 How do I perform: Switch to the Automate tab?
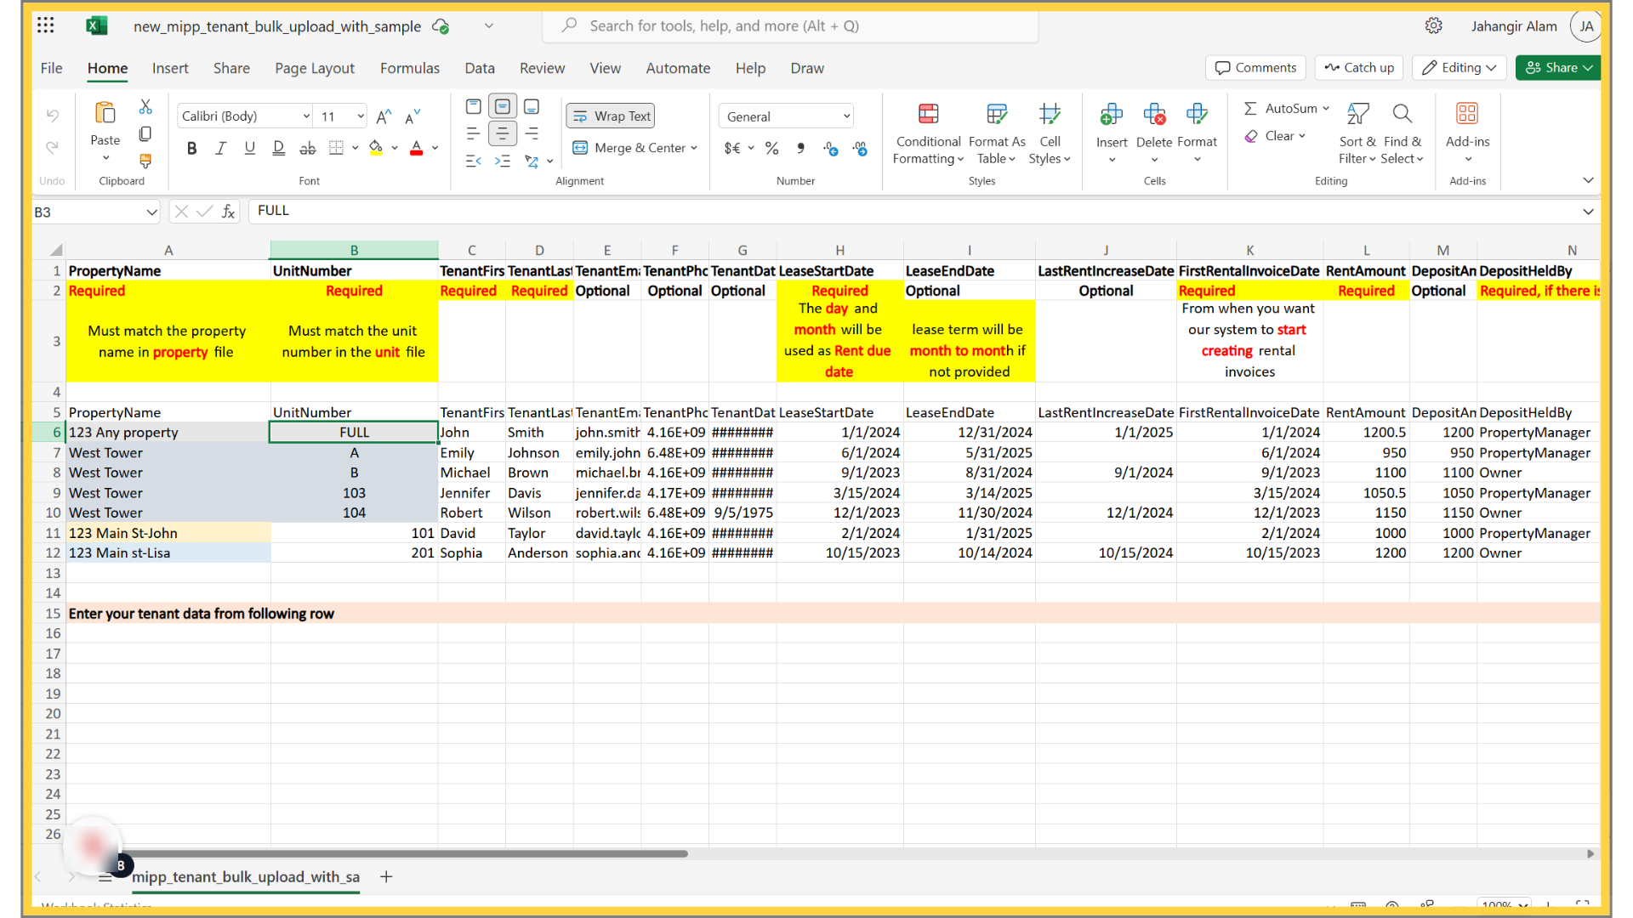678,68
